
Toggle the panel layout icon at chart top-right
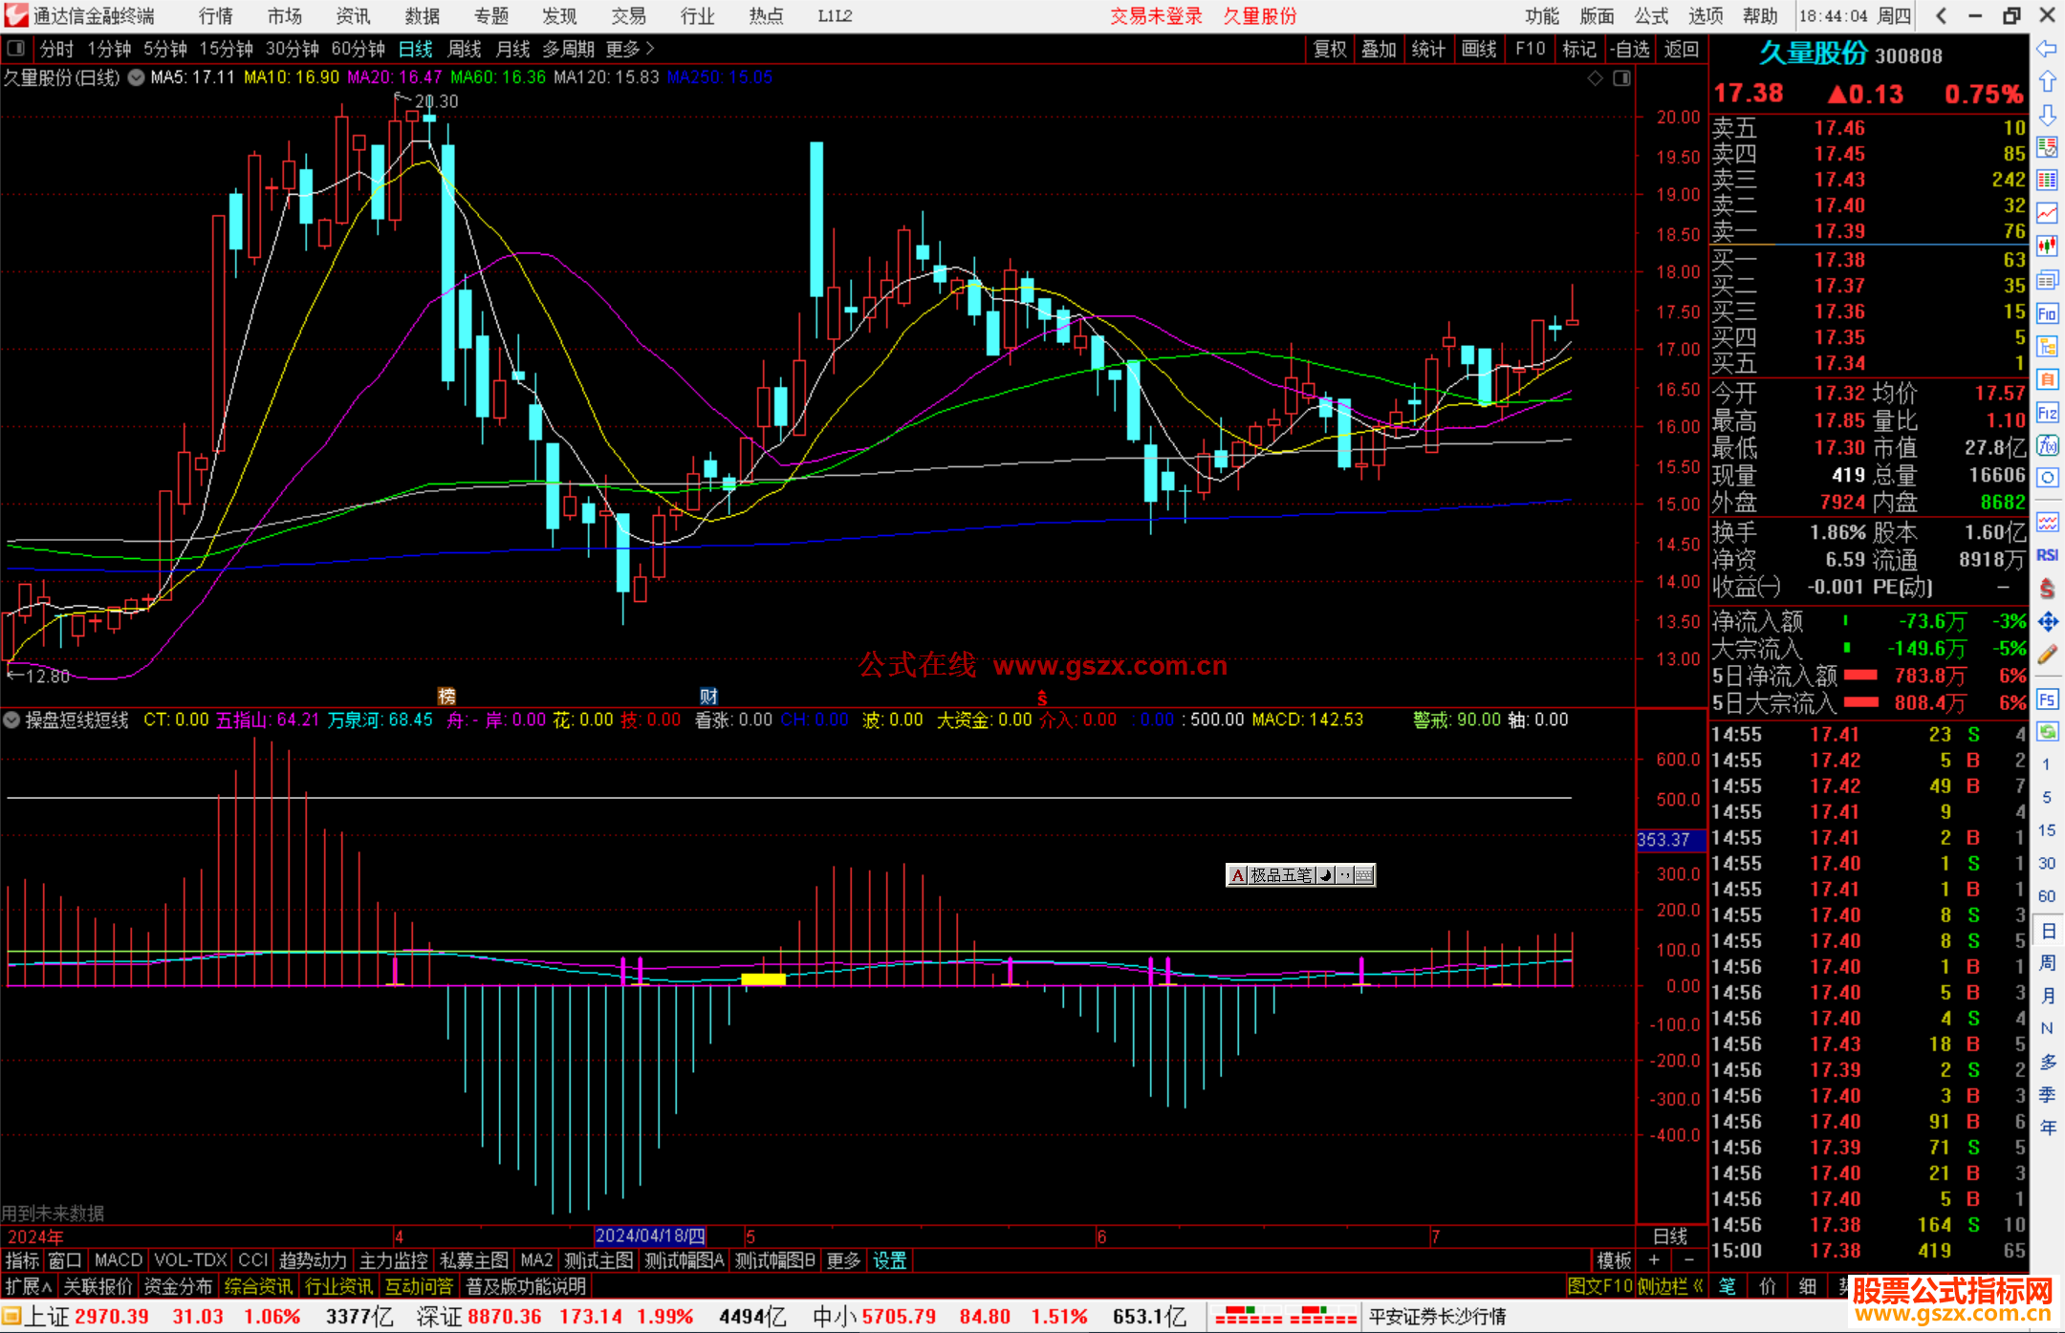(1621, 78)
